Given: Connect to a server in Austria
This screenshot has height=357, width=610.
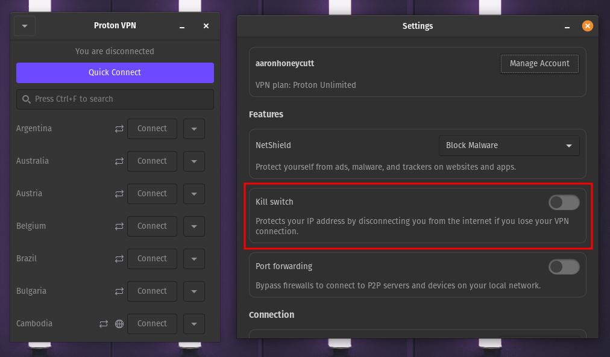Looking at the screenshot, I should point(152,193).
